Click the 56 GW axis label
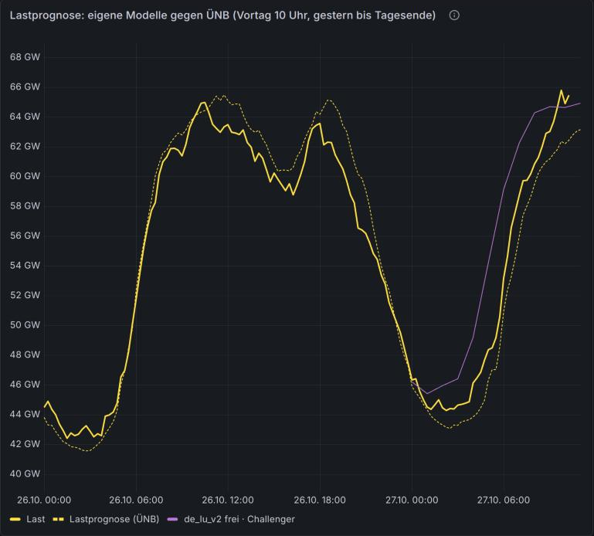594x536 pixels. pyautogui.click(x=25, y=236)
